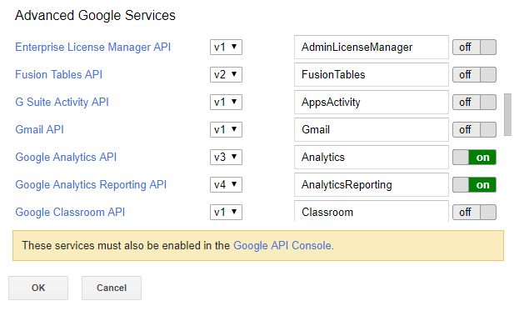Click into the Gmail identifier field

point(372,129)
